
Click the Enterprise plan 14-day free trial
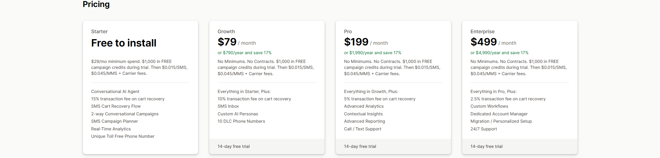[x=486, y=146]
